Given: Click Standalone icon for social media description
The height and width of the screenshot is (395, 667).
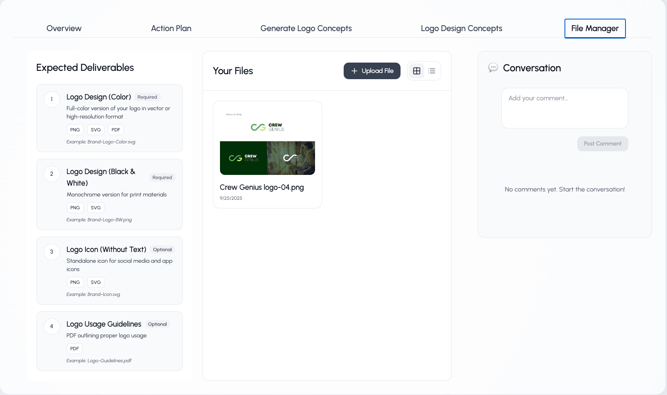Looking at the screenshot, I should [120, 265].
